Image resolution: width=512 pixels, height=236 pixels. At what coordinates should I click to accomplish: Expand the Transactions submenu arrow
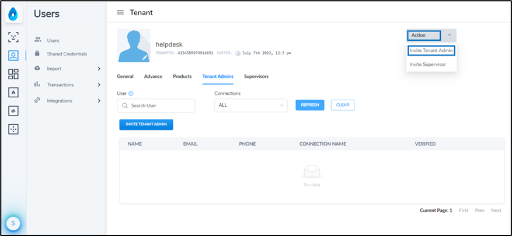pos(99,84)
